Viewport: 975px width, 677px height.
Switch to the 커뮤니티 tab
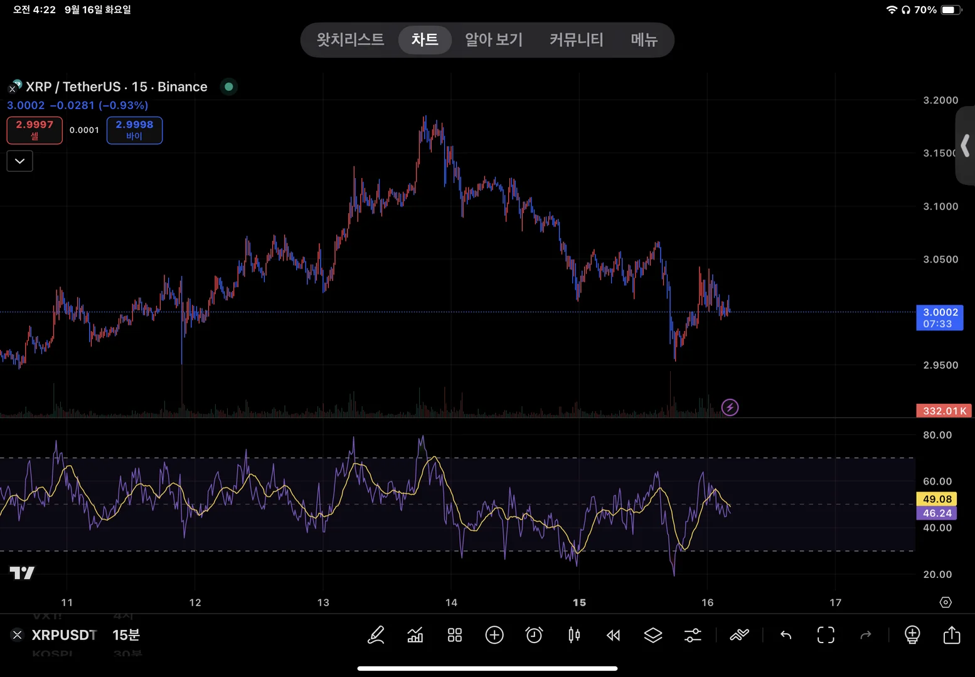tap(576, 40)
